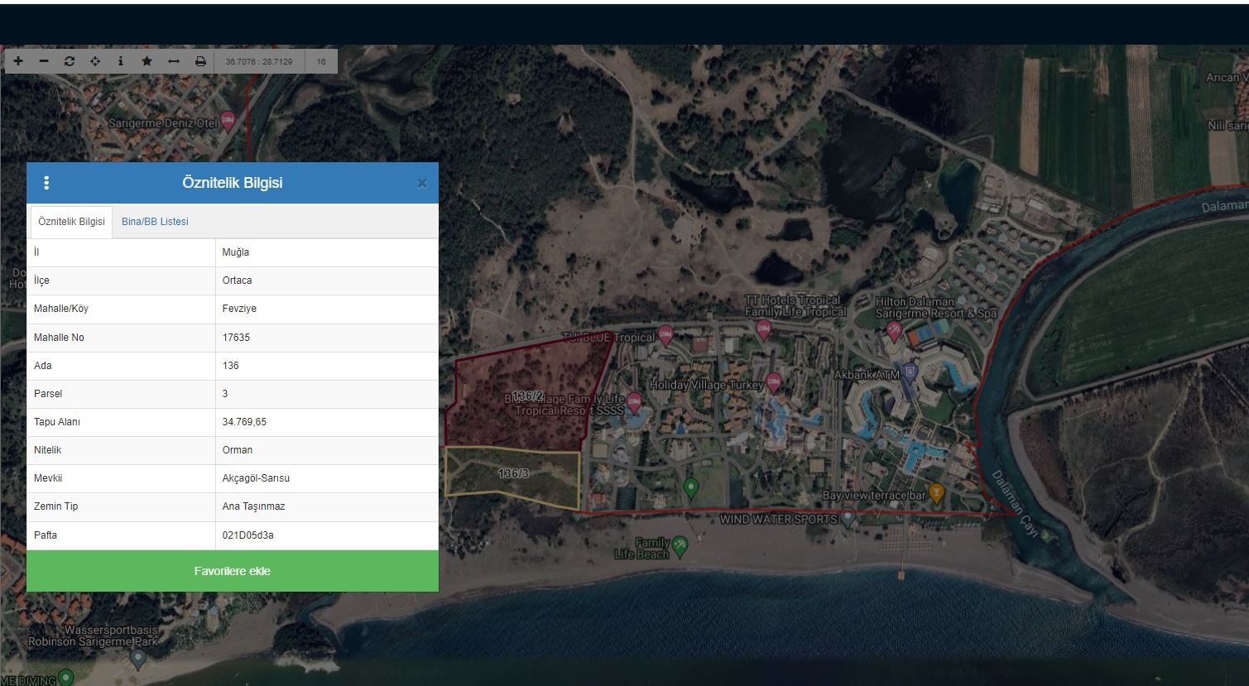The image size is (1249, 686).
Task: Print the map using the printer icon
Action: (x=200, y=61)
